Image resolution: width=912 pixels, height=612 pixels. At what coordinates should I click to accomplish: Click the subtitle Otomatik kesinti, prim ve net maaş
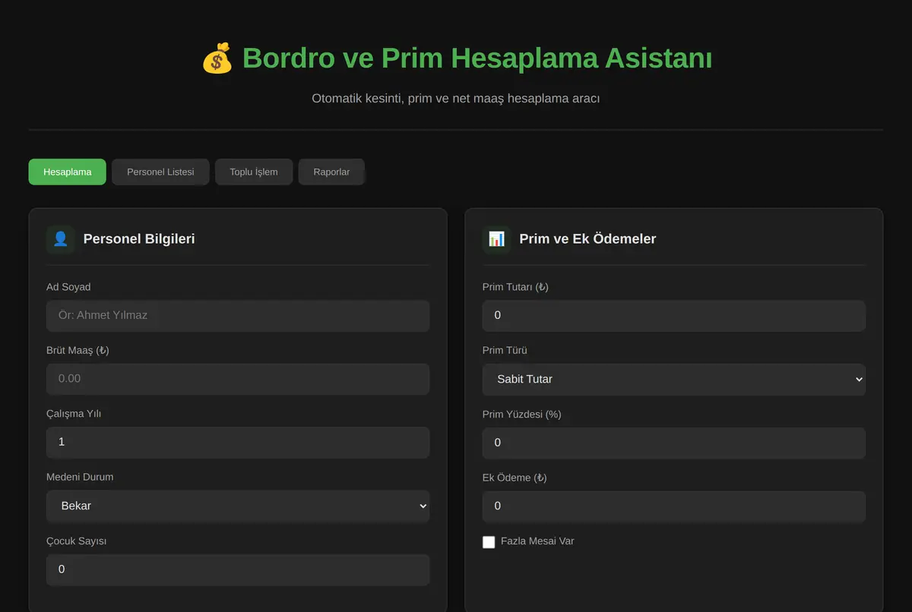pos(456,99)
